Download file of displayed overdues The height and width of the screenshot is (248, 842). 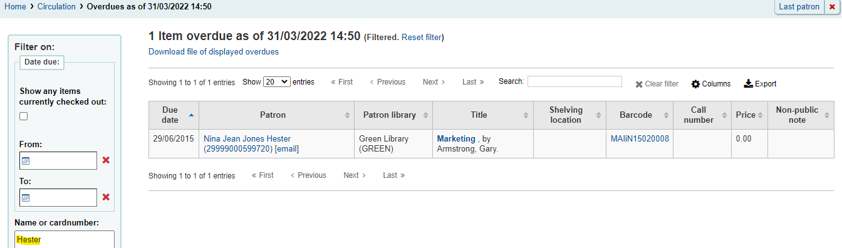(x=214, y=52)
